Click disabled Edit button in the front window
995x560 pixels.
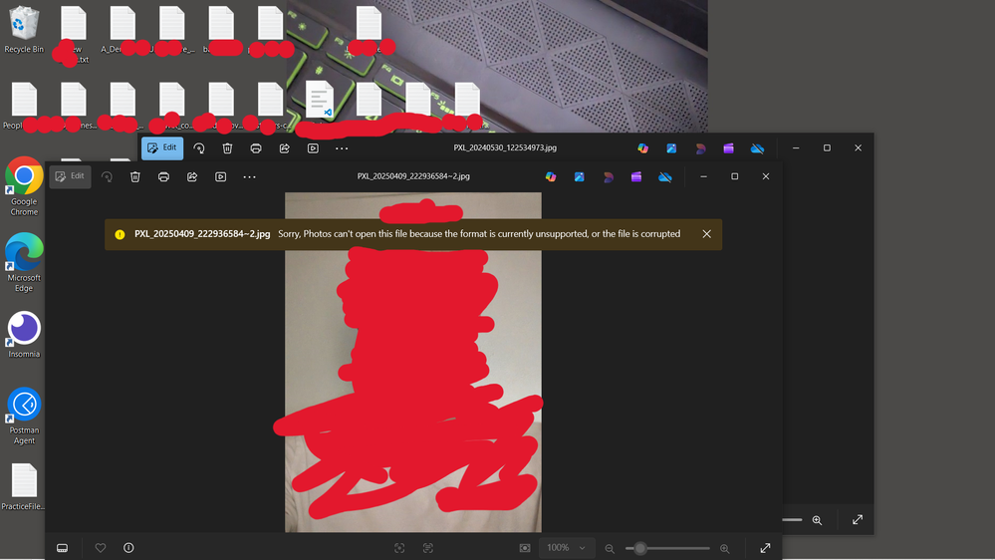(71, 176)
